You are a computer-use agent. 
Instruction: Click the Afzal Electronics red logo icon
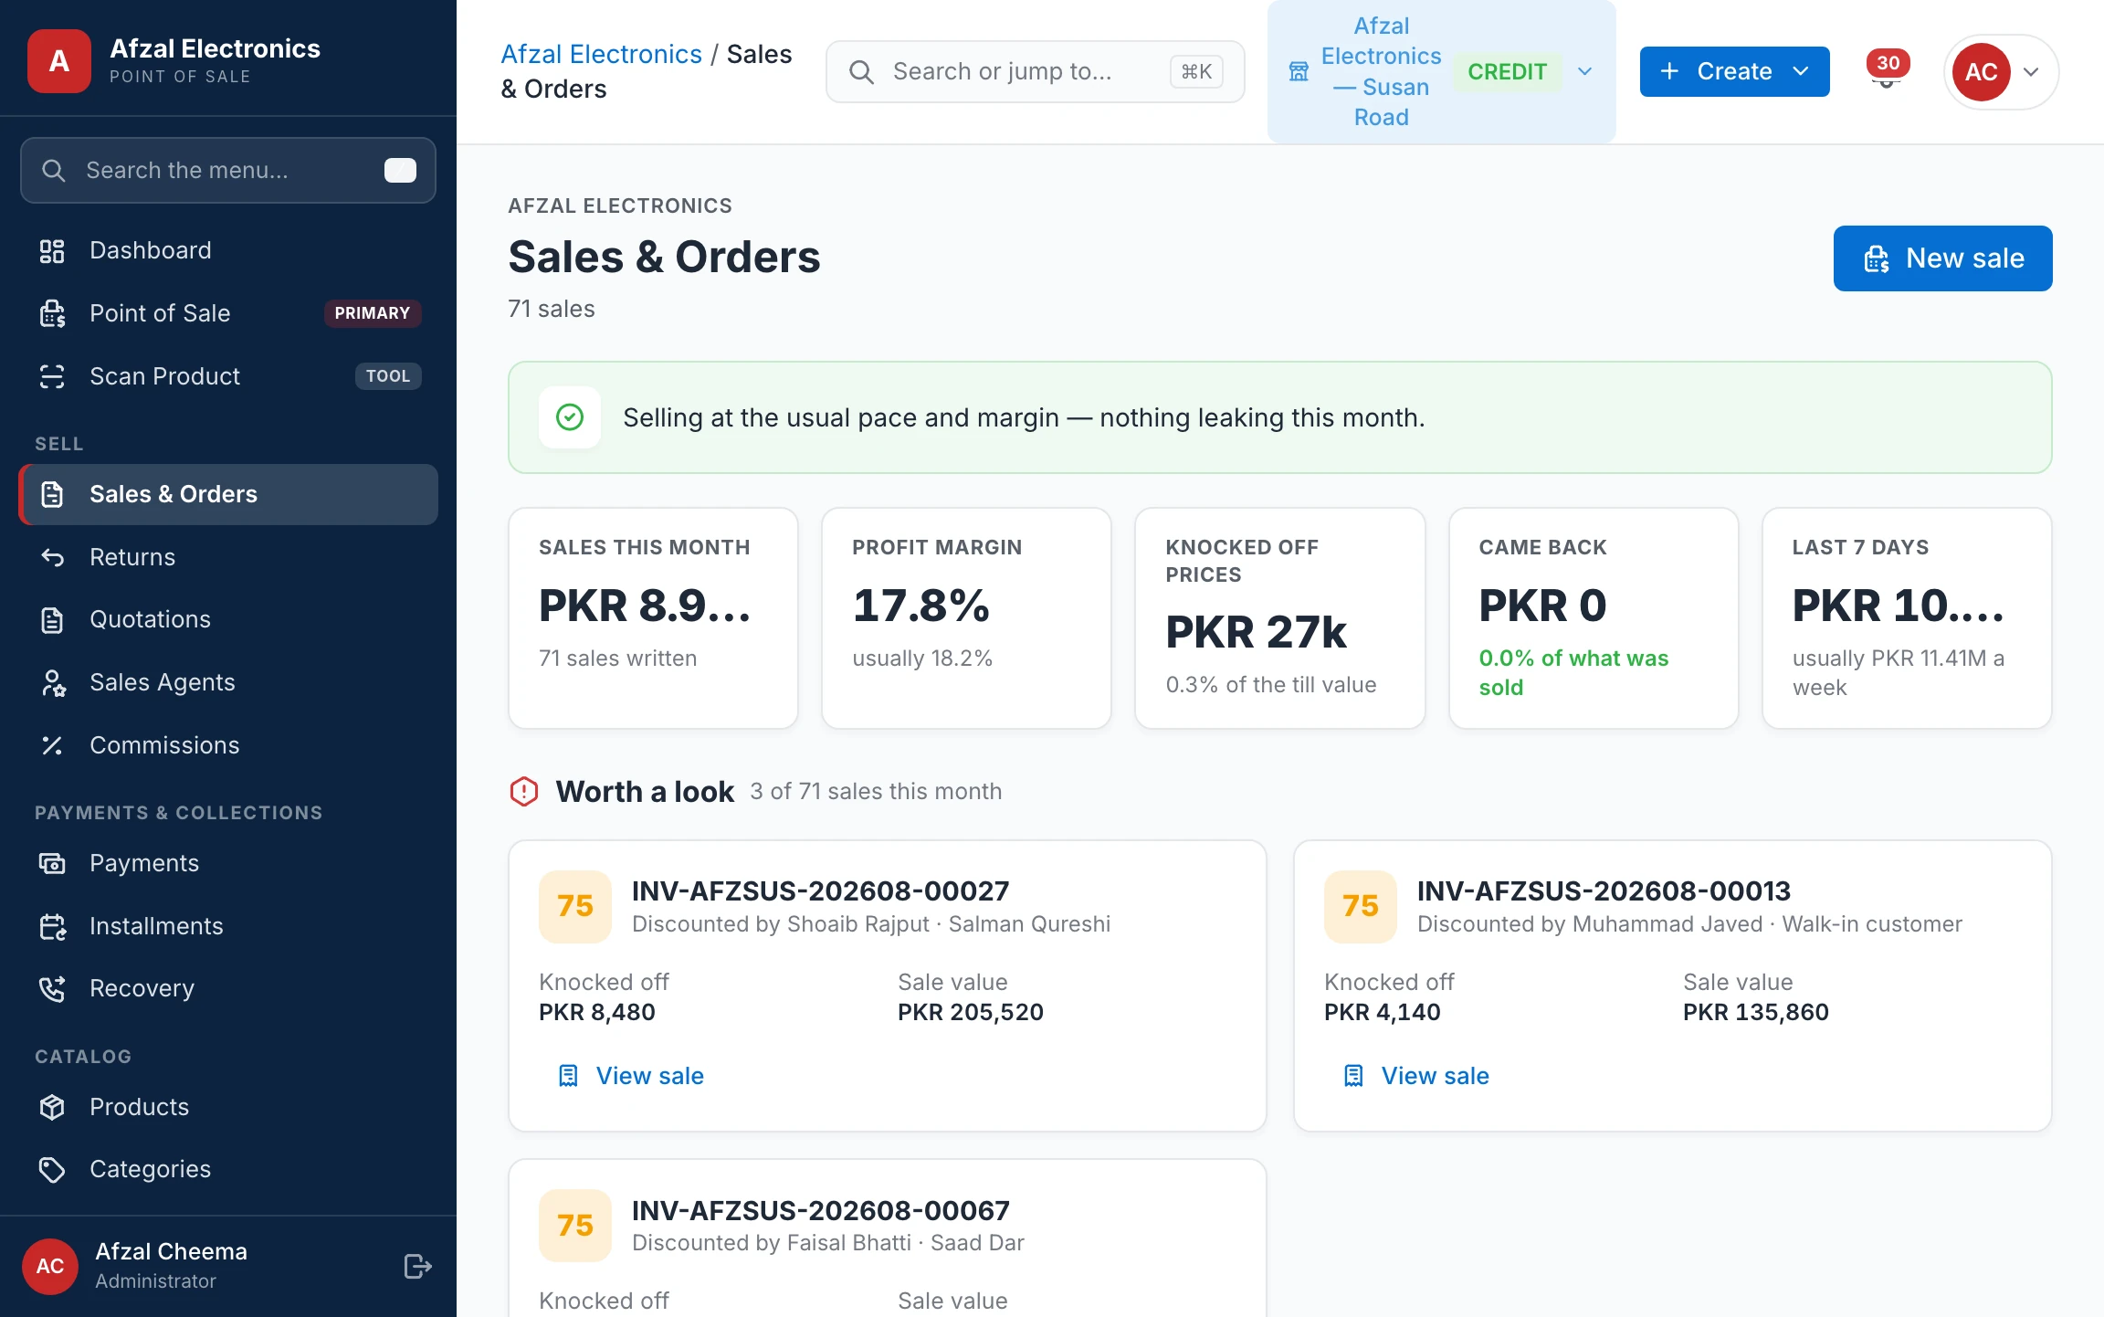pyautogui.click(x=59, y=61)
